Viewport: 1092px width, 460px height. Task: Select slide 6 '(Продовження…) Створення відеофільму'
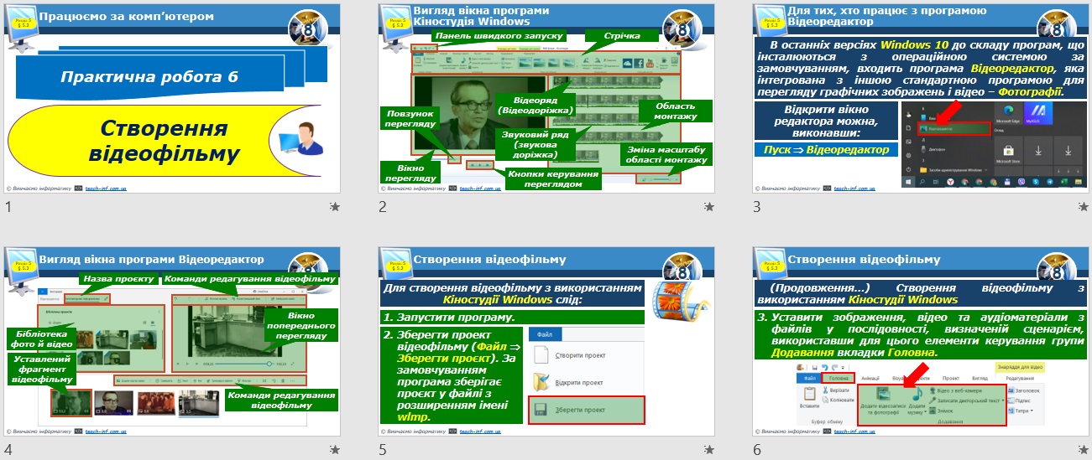921,342
